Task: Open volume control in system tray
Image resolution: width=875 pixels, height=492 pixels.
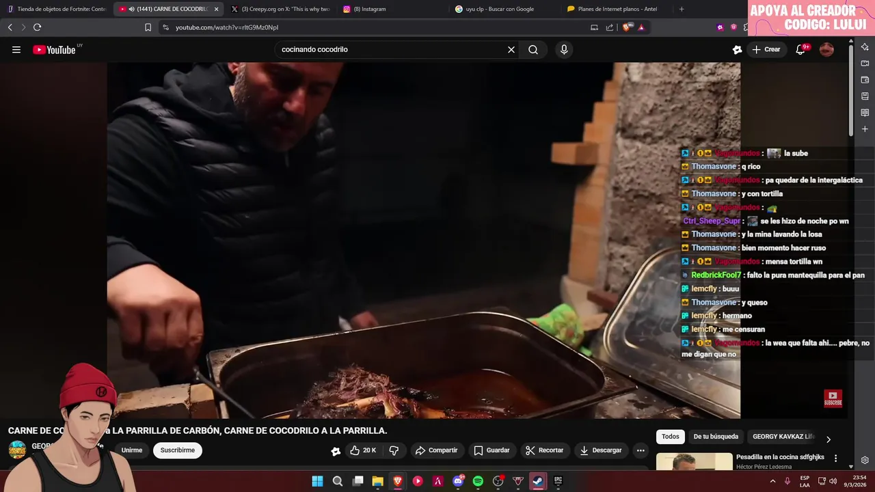Action: (833, 481)
